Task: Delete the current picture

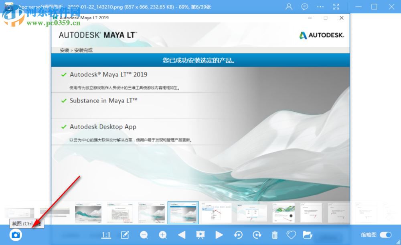Action: (x=275, y=235)
